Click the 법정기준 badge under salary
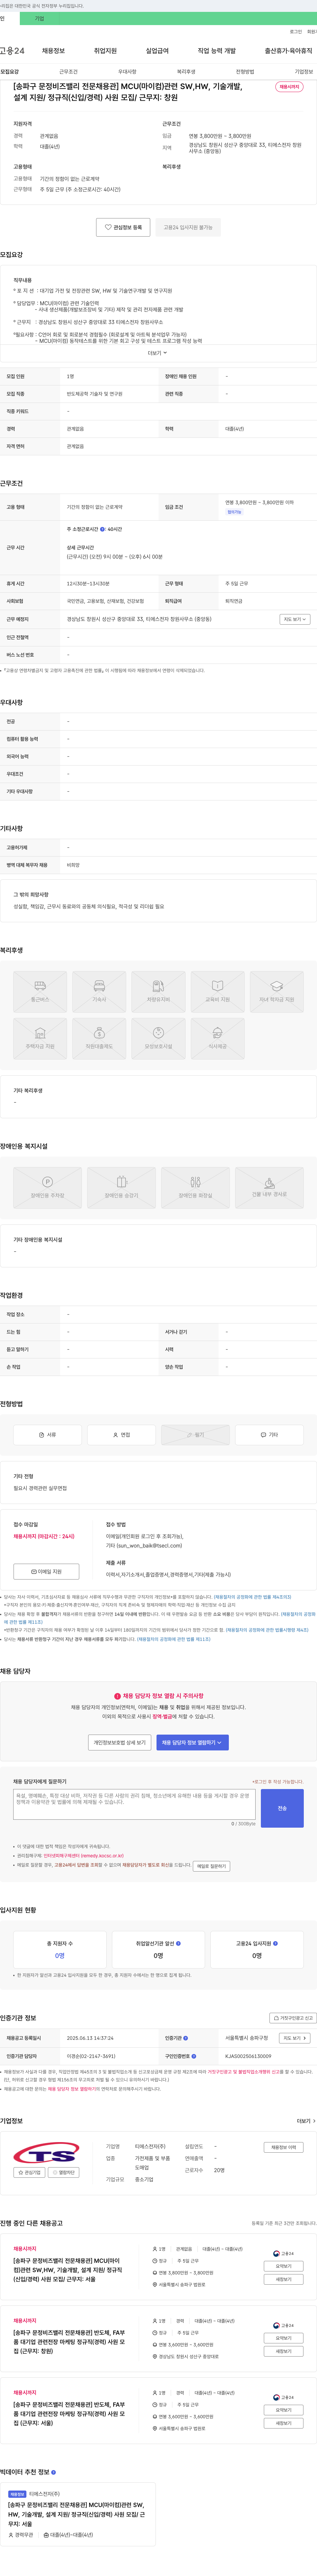This screenshot has height=2576, width=317. coord(234,512)
